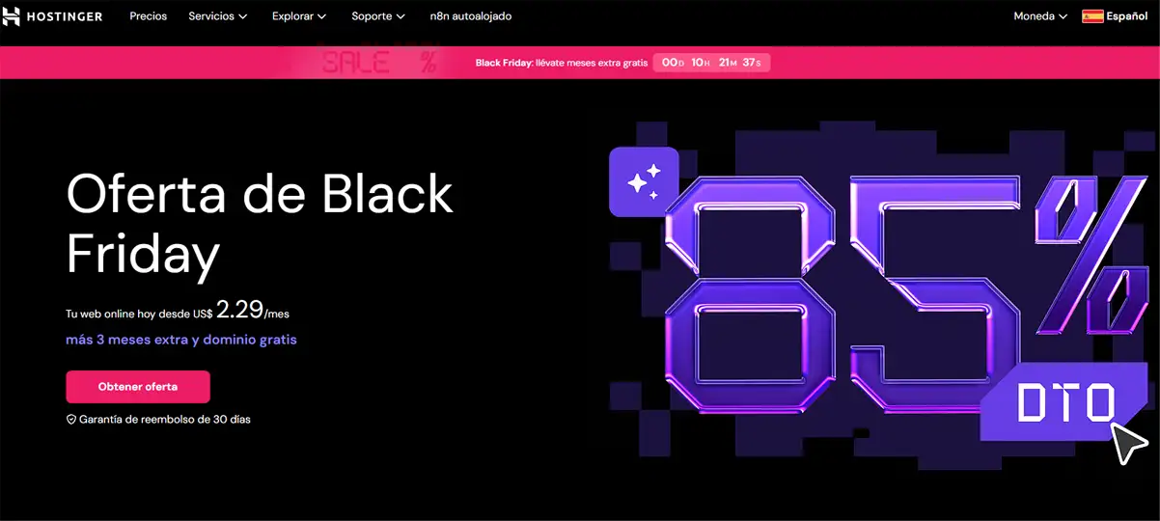Click the countdown timer in the banner
Viewport: 1160px width, 521px height.
click(x=711, y=63)
